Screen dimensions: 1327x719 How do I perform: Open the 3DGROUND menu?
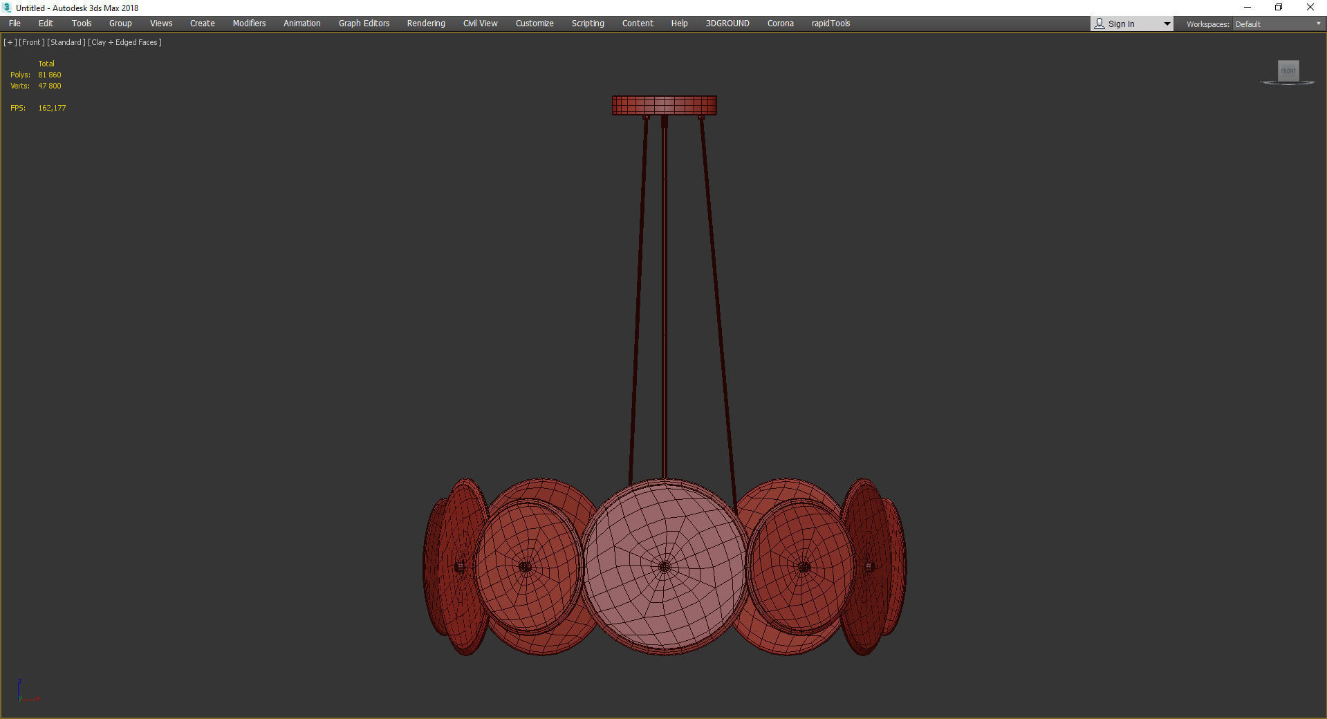(x=727, y=23)
